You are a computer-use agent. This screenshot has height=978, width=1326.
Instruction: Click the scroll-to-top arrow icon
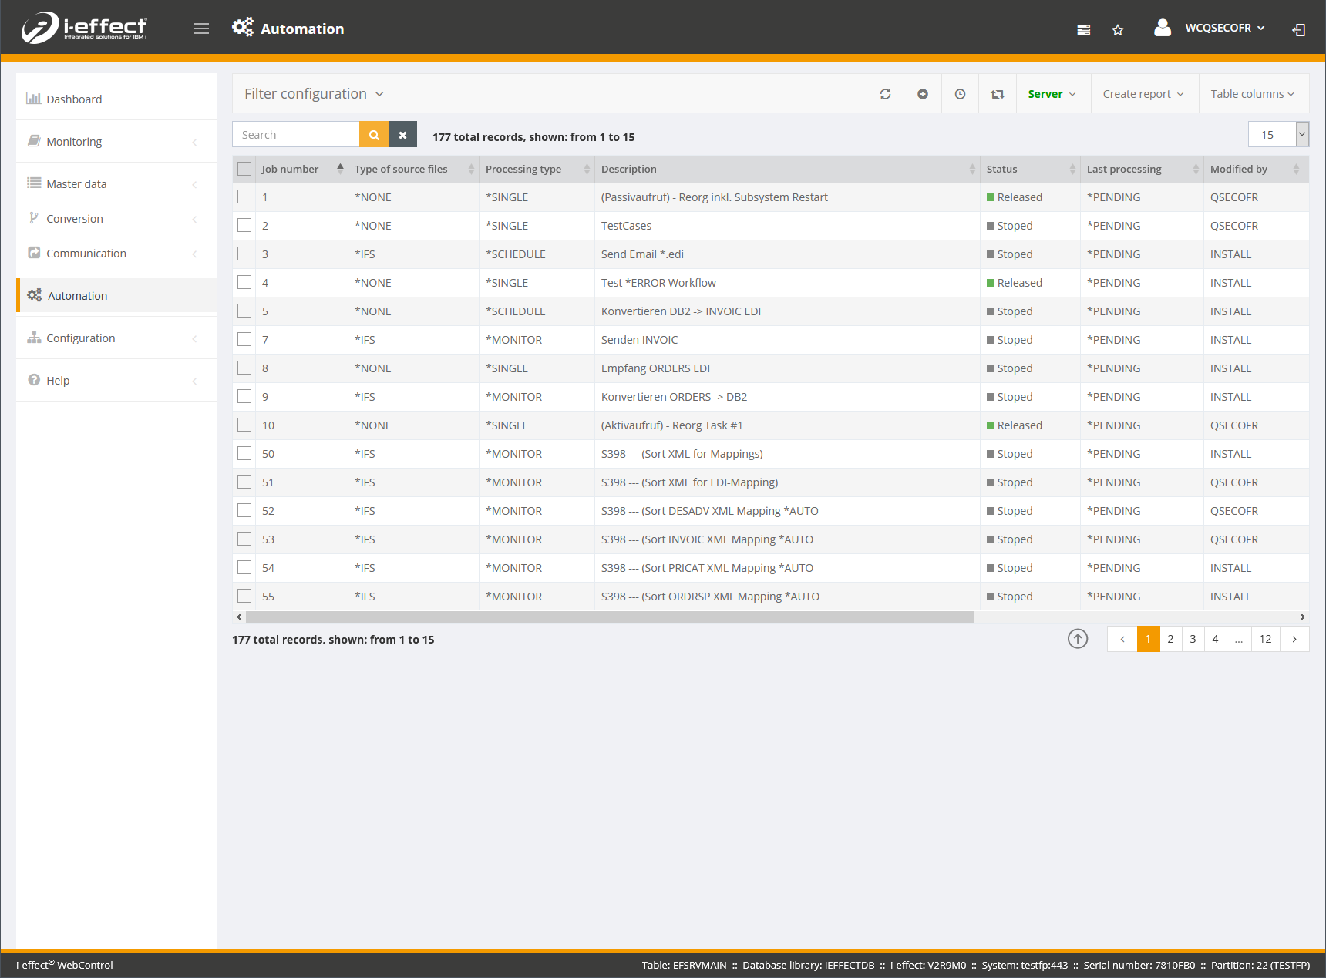click(1077, 639)
